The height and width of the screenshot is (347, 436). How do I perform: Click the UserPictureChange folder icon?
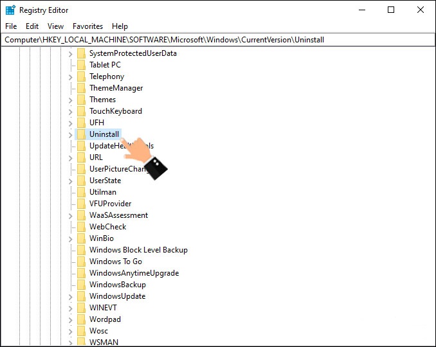coord(81,169)
